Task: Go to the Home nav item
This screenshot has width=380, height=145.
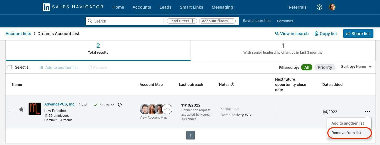Action: [x=118, y=7]
